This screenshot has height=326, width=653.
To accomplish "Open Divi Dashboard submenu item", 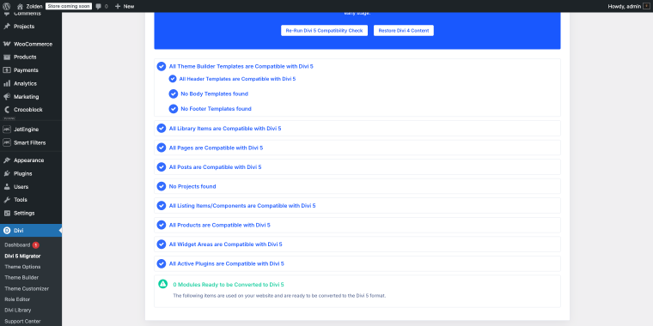I will [17, 244].
